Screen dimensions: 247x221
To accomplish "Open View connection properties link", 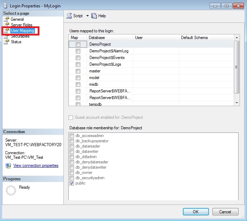I will (x=36, y=165).
